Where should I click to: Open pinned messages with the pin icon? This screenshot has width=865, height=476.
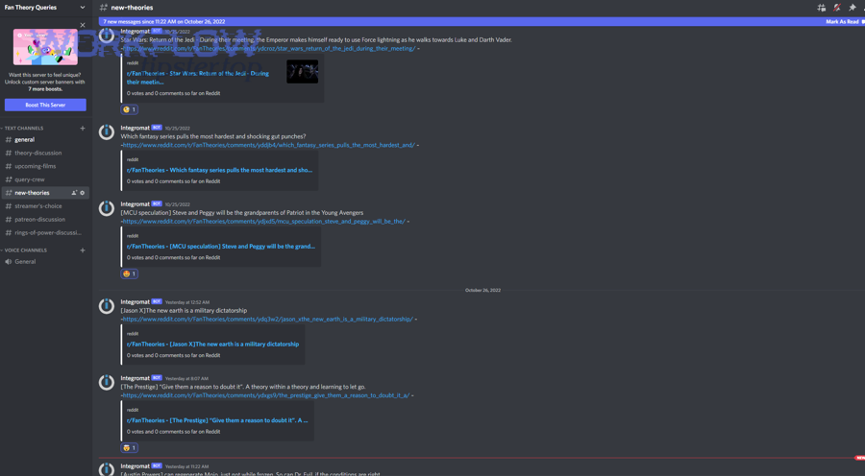[853, 8]
